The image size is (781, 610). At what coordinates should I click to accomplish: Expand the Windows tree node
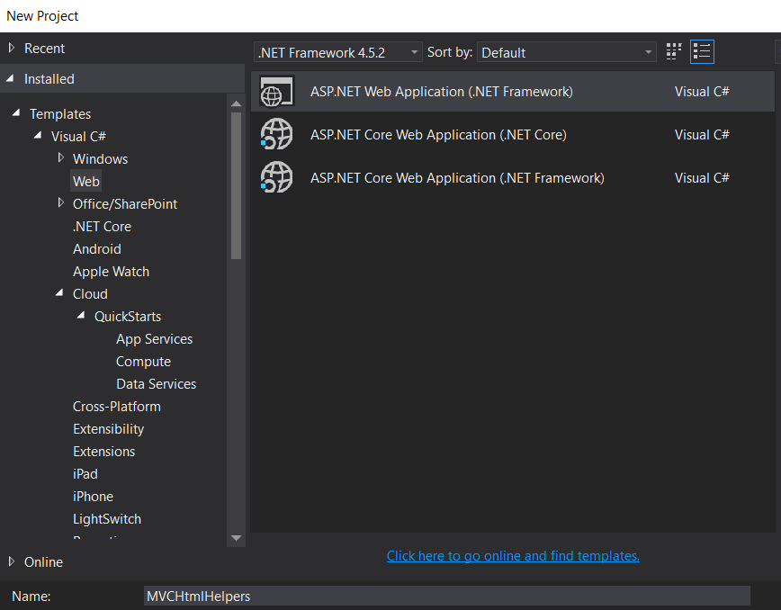coord(60,158)
